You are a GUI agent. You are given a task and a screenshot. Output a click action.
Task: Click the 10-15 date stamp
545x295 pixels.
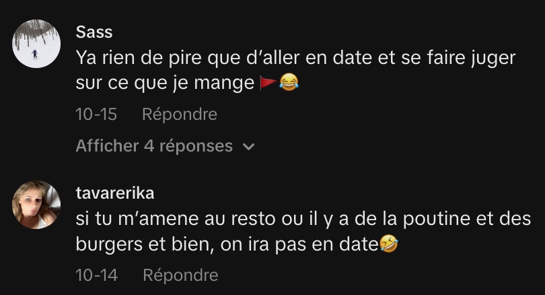[96, 114]
